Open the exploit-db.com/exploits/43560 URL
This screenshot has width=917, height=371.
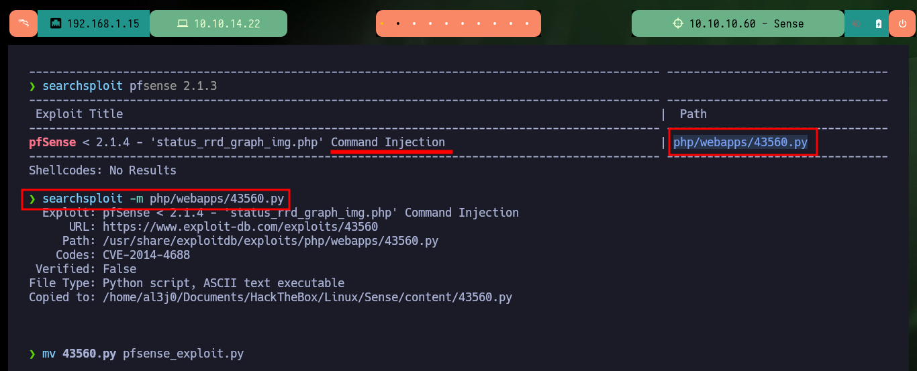pyautogui.click(x=240, y=227)
